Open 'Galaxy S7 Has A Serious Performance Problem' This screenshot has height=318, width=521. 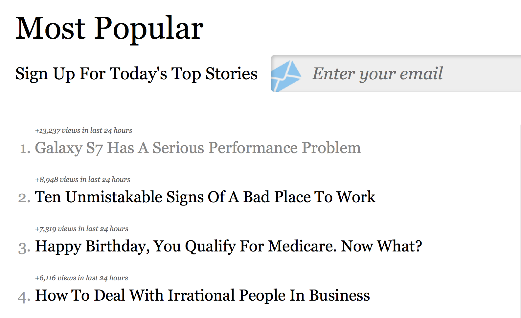[x=198, y=148]
